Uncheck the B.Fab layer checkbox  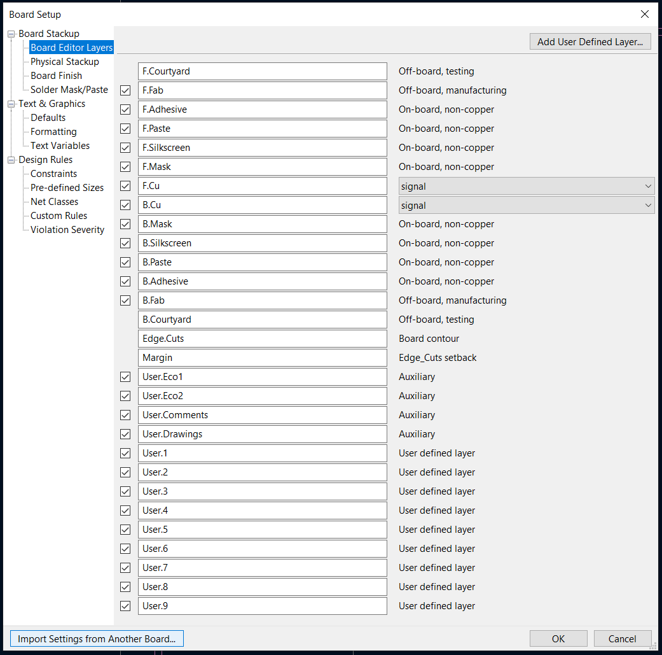[x=125, y=300]
